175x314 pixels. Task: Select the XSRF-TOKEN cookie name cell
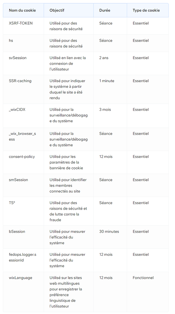[21, 23]
